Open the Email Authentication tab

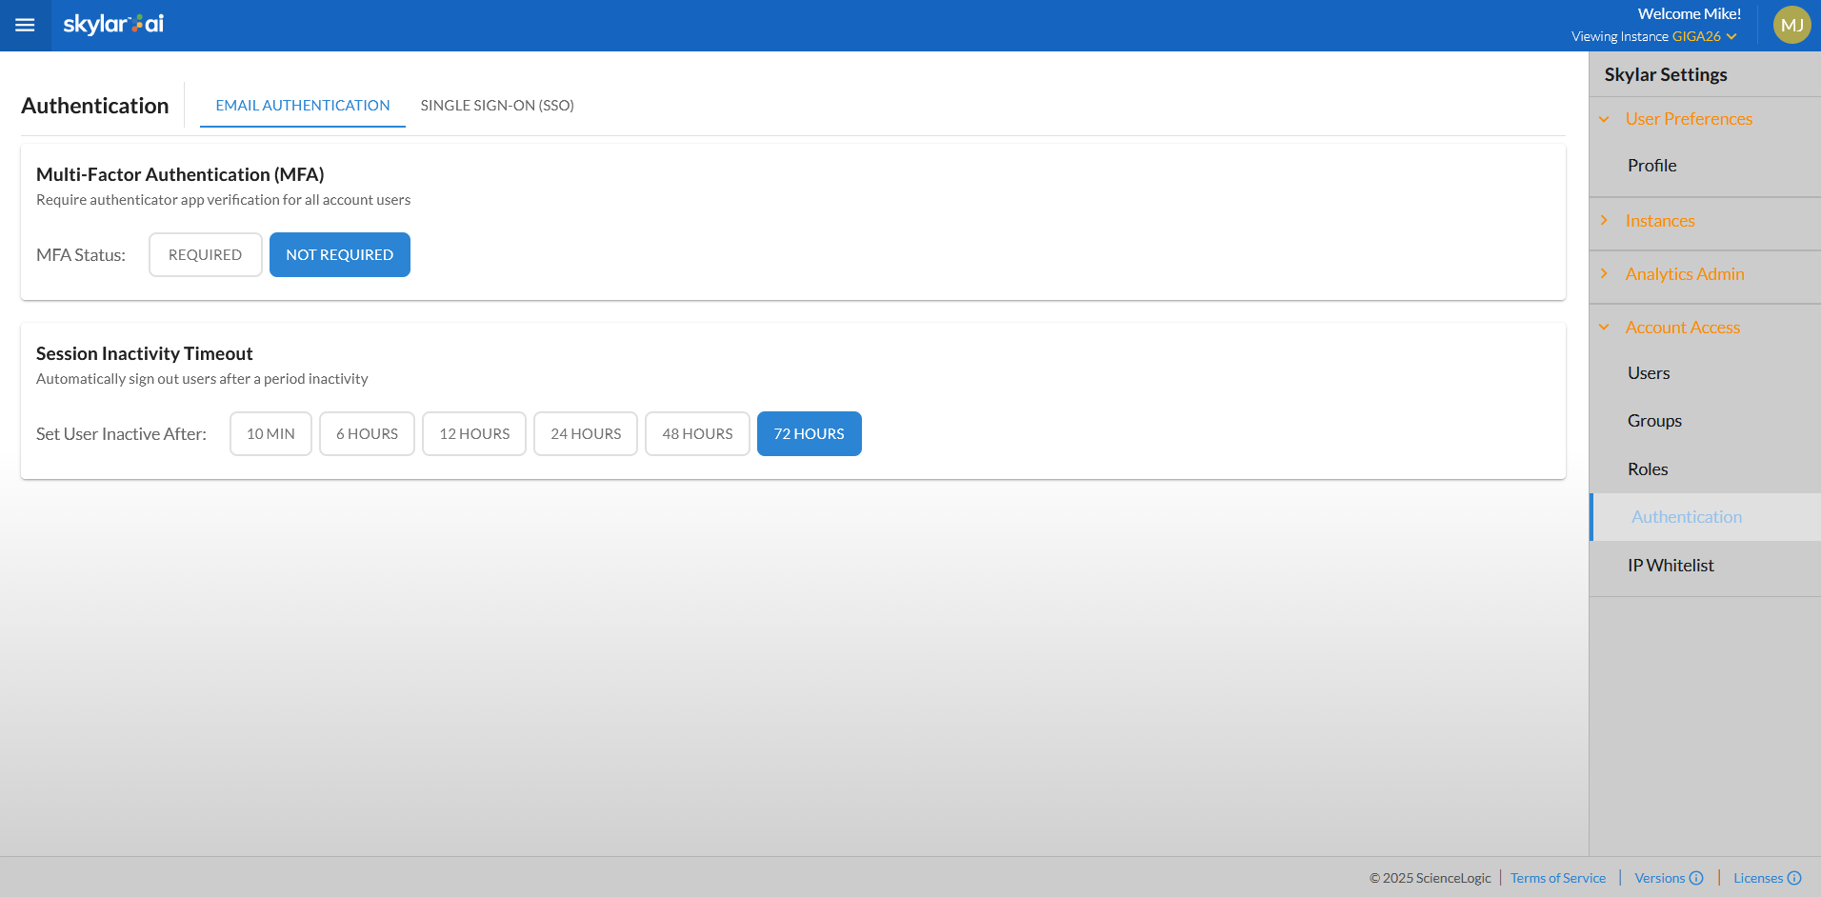pos(303,106)
